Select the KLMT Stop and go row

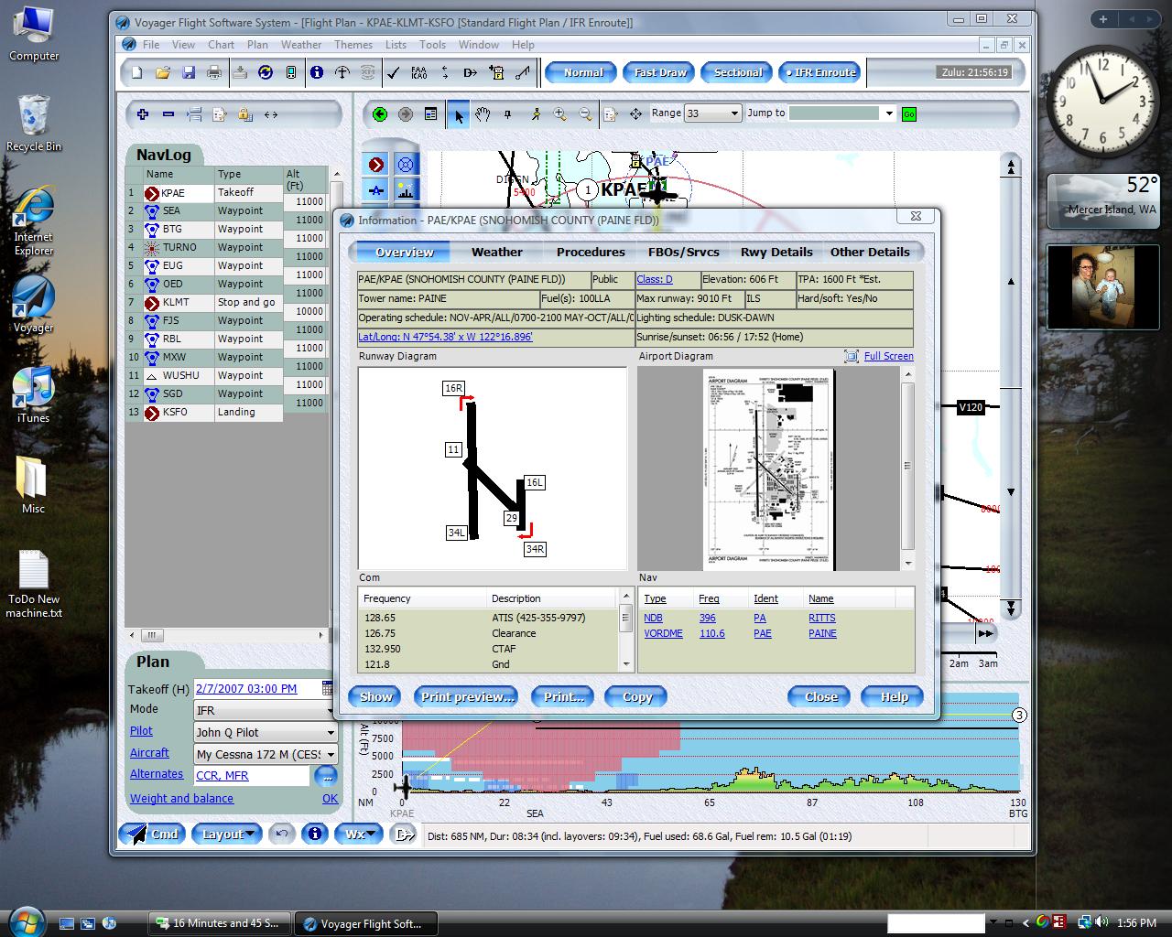click(226, 302)
